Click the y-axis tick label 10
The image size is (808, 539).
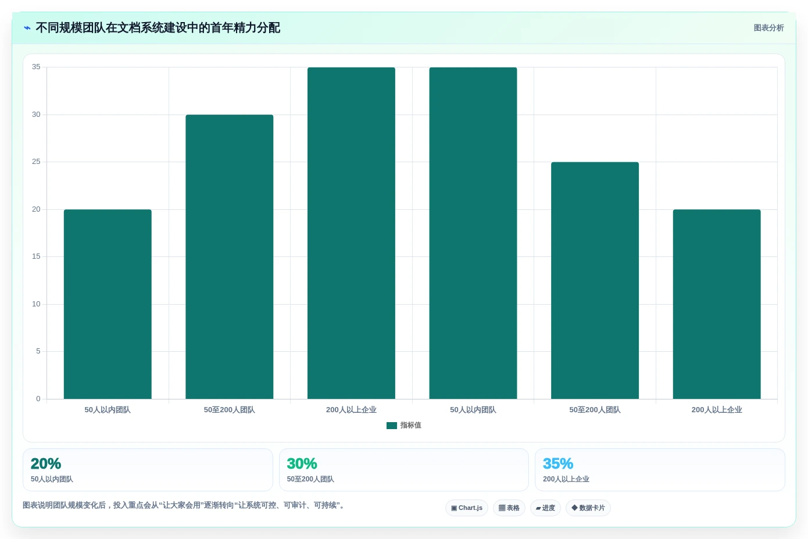(36, 304)
